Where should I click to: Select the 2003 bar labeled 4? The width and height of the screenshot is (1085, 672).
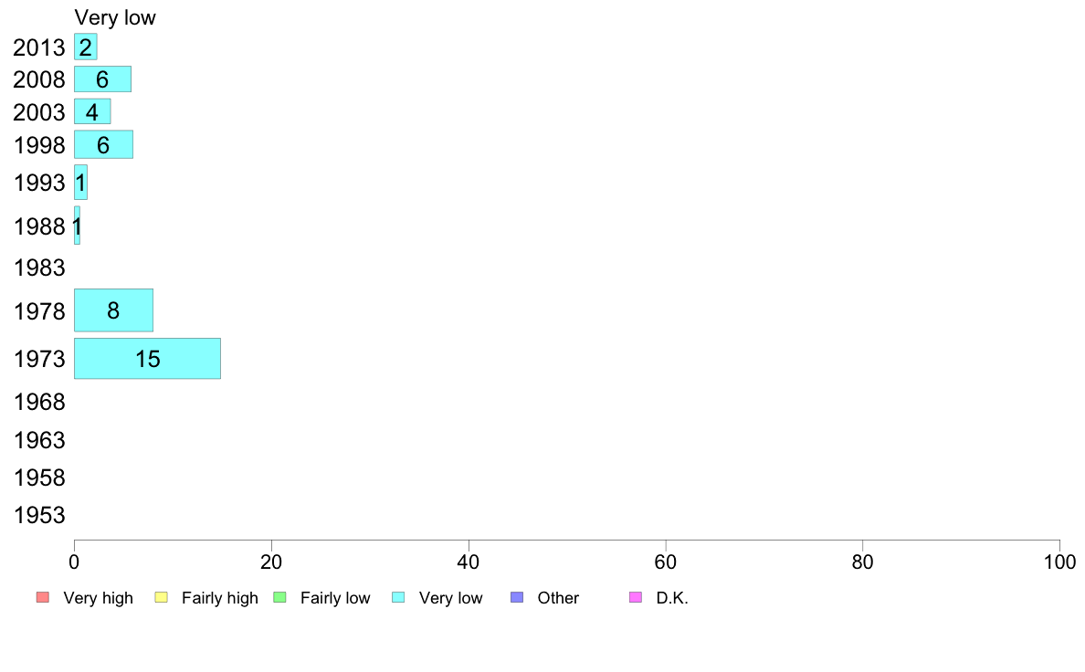point(92,111)
